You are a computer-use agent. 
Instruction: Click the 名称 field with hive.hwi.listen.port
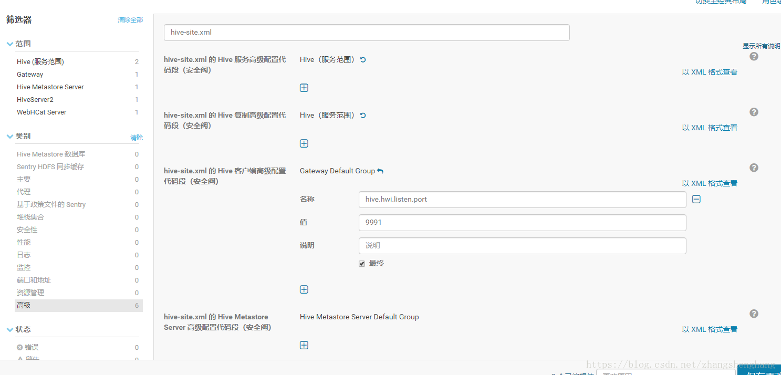[523, 200]
